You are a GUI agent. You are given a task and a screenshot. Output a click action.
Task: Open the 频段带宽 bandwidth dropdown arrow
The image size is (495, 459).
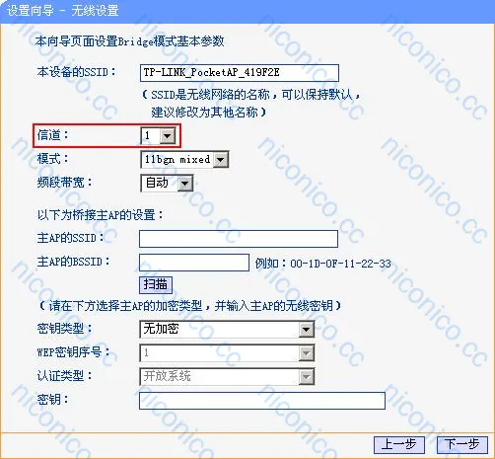coord(185,184)
